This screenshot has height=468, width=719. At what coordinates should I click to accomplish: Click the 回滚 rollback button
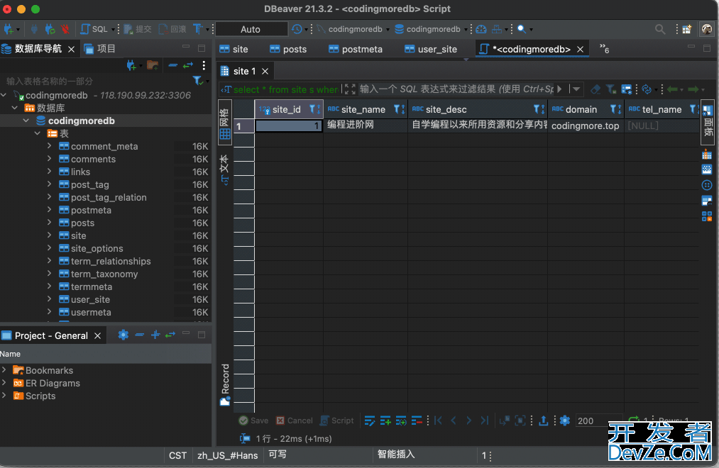coord(172,29)
